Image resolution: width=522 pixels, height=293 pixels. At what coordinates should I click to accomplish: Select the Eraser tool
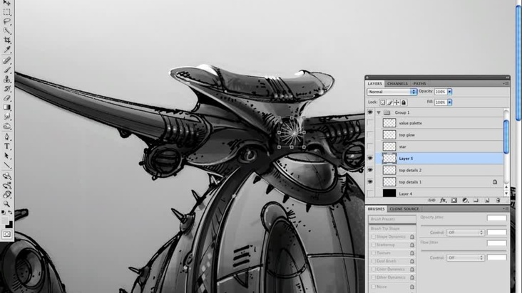click(6, 98)
